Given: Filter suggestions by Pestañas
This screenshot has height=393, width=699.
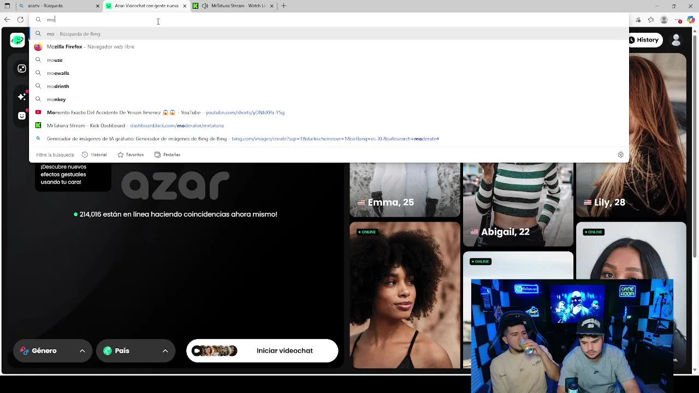Looking at the screenshot, I should tap(167, 154).
